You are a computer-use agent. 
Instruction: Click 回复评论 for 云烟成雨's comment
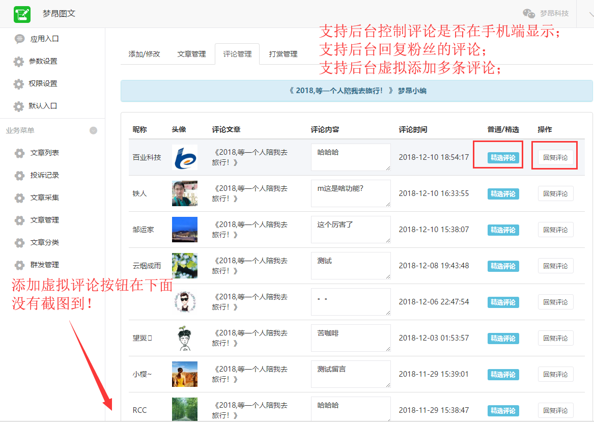coord(555,266)
